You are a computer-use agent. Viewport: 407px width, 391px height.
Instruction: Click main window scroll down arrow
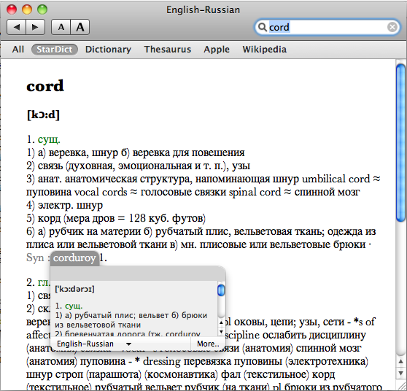pos(401,373)
